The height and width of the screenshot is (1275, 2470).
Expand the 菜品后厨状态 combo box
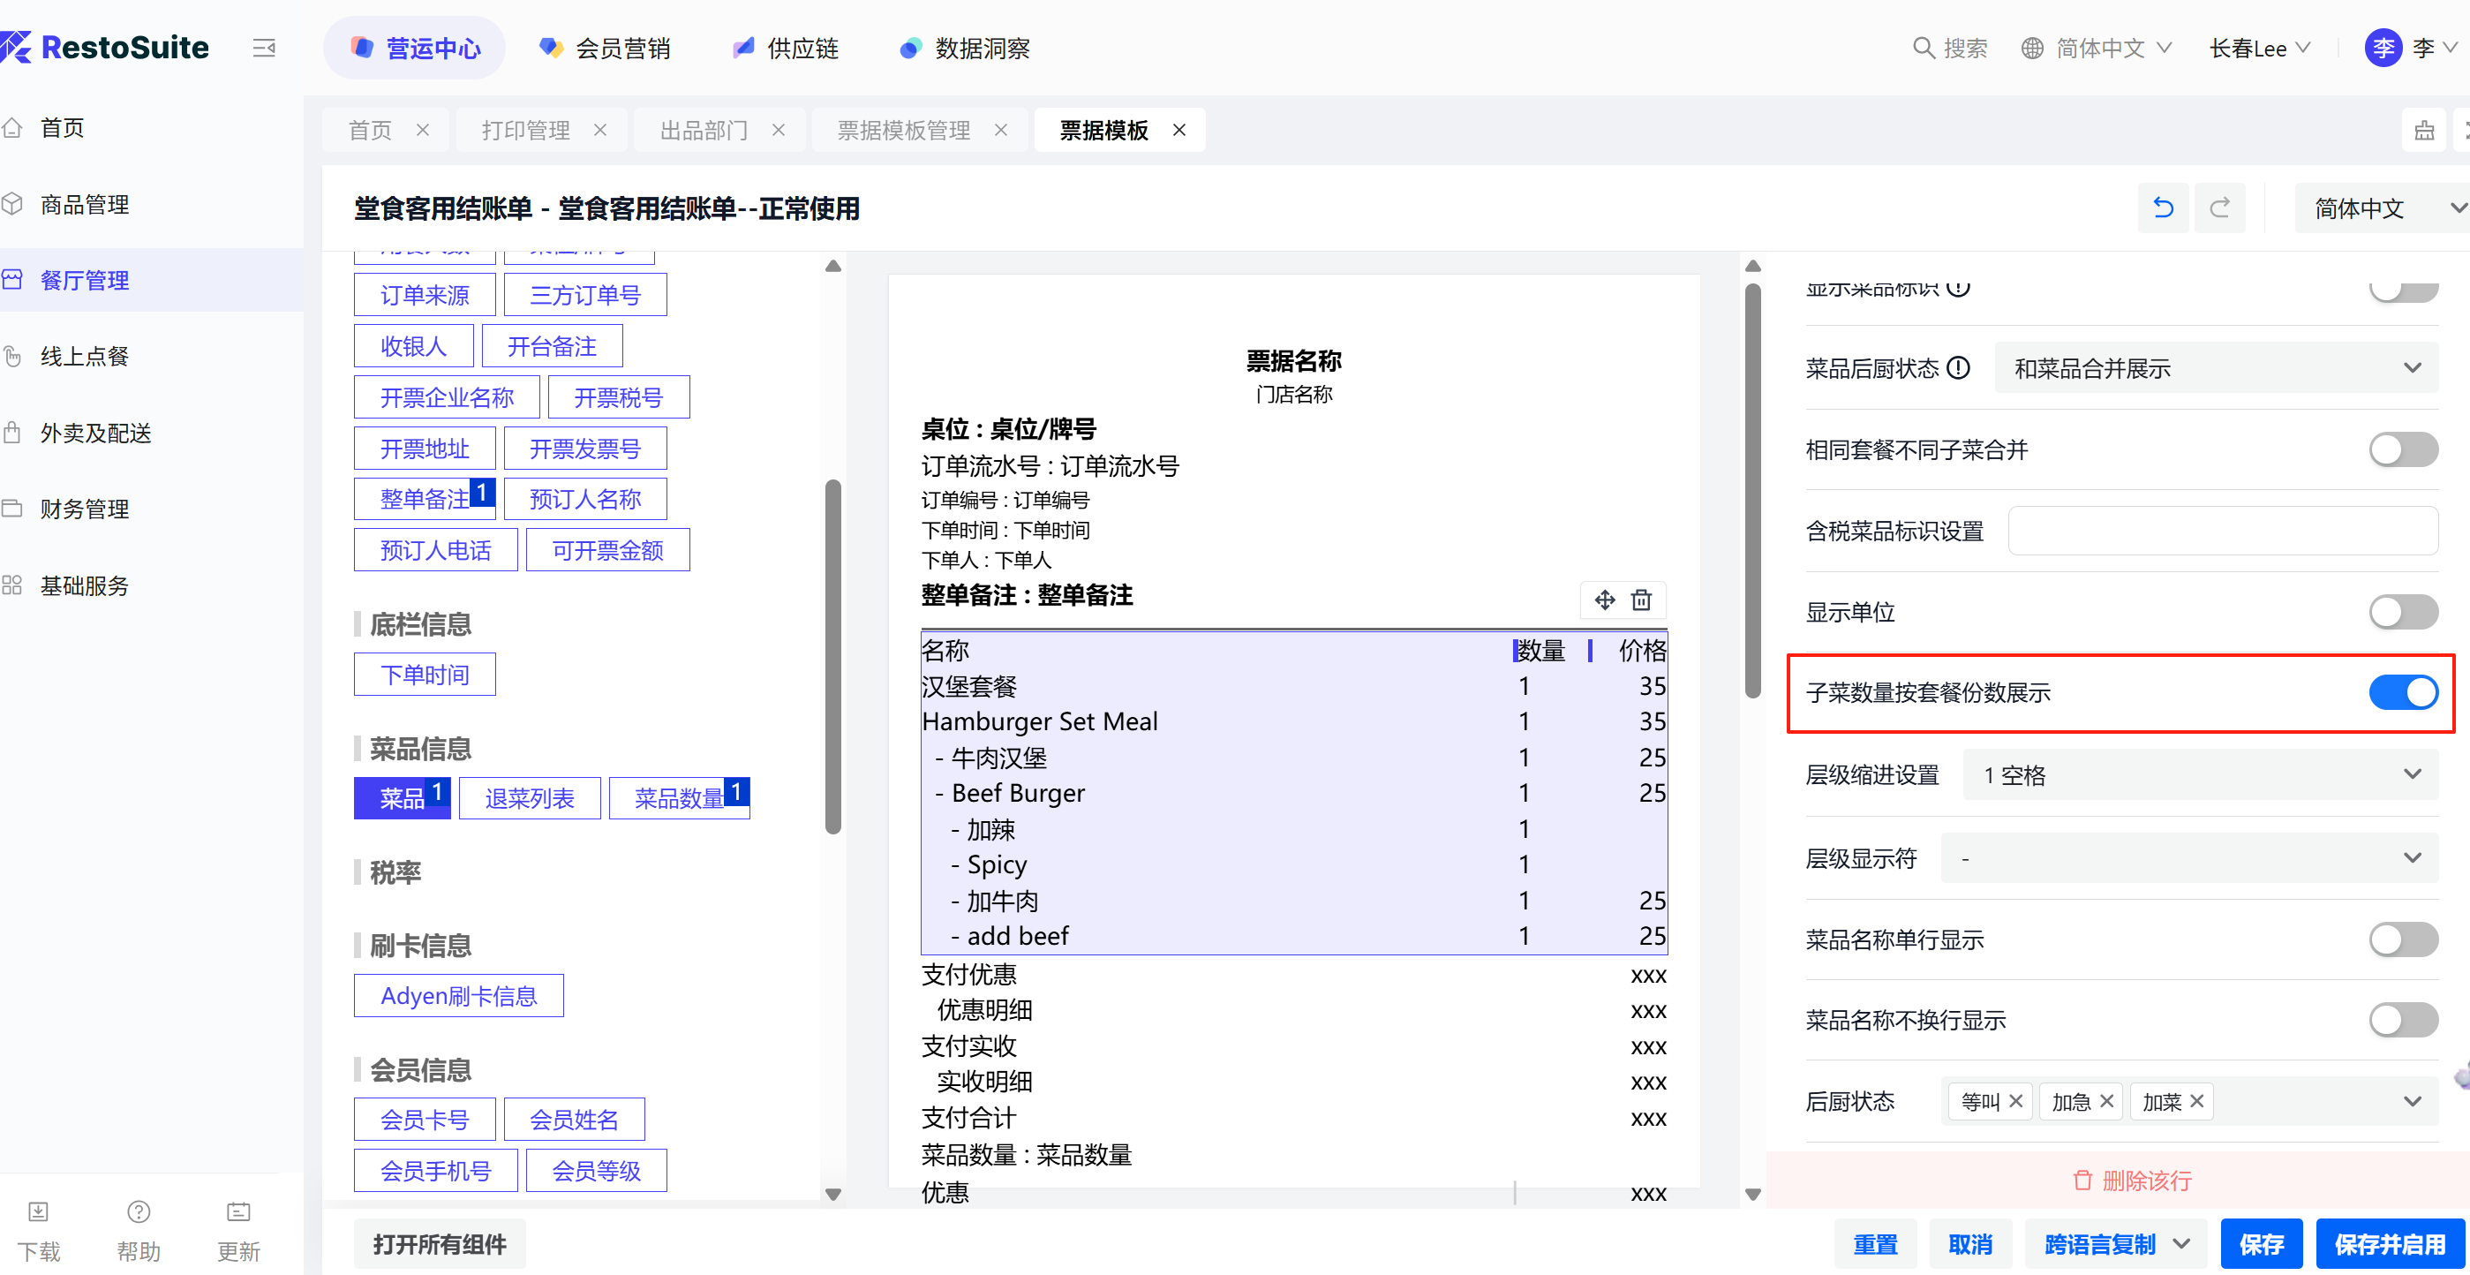coord(2215,367)
